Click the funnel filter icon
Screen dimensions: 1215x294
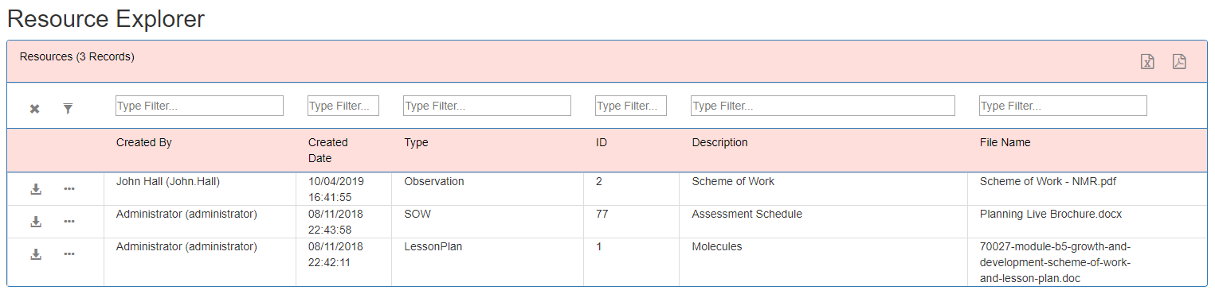(x=68, y=109)
